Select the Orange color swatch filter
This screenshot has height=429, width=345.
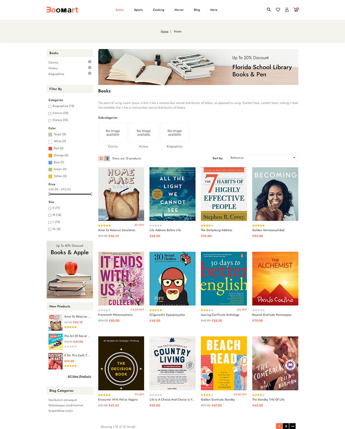(x=50, y=156)
